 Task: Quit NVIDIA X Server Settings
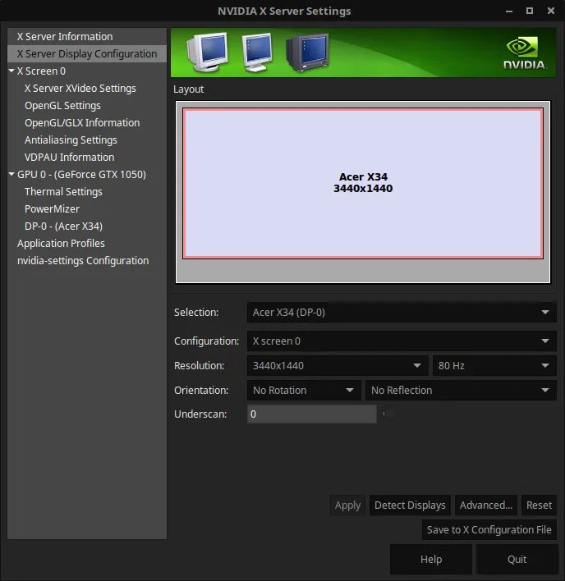tap(517, 559)
